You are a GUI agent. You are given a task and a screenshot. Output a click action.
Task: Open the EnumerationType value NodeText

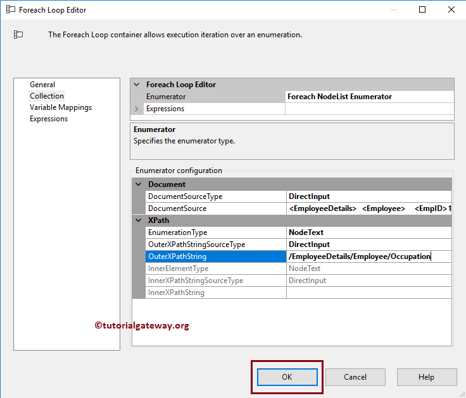click(x=369, y=232)
